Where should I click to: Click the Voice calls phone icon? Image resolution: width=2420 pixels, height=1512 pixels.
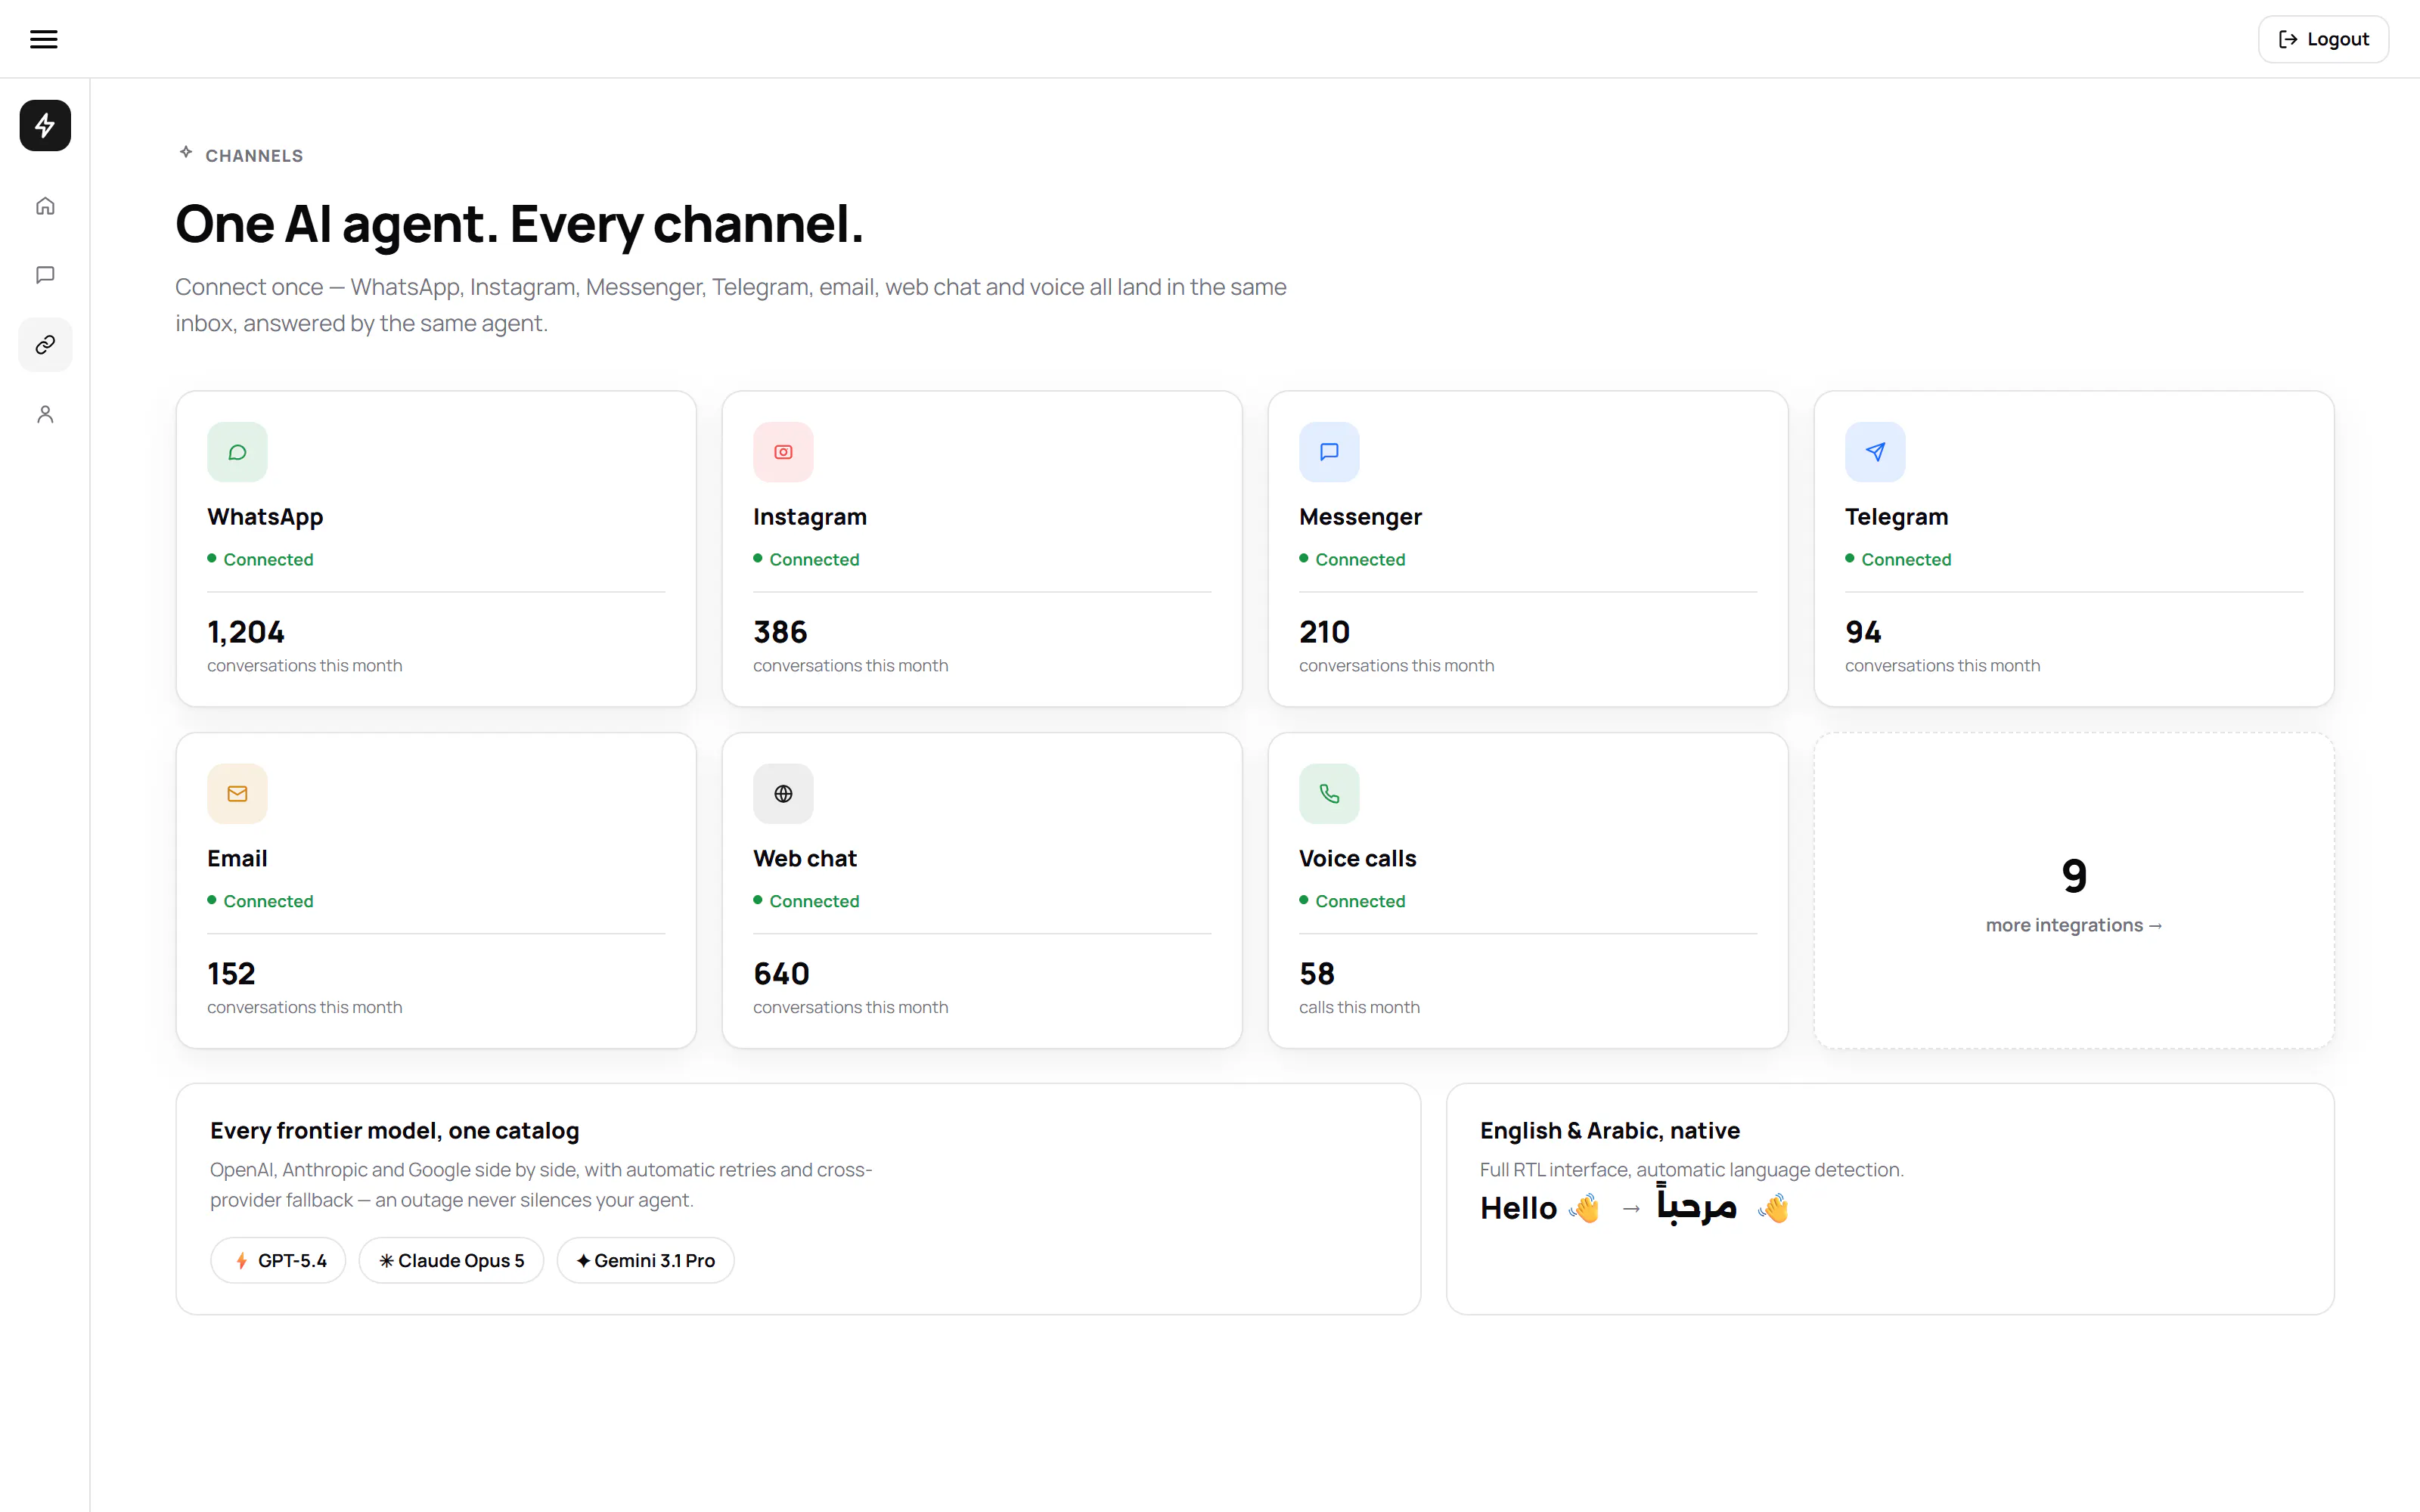(x=1329, y=794)
